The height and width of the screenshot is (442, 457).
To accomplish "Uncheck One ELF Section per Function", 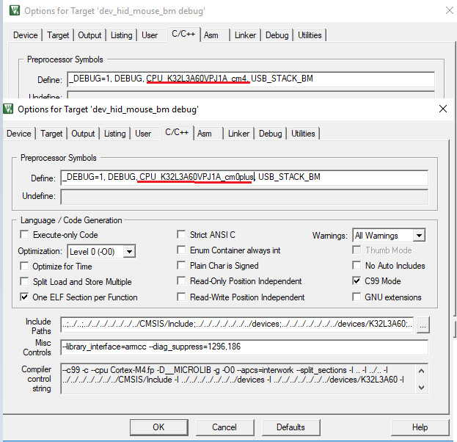I will pos(26,297).
